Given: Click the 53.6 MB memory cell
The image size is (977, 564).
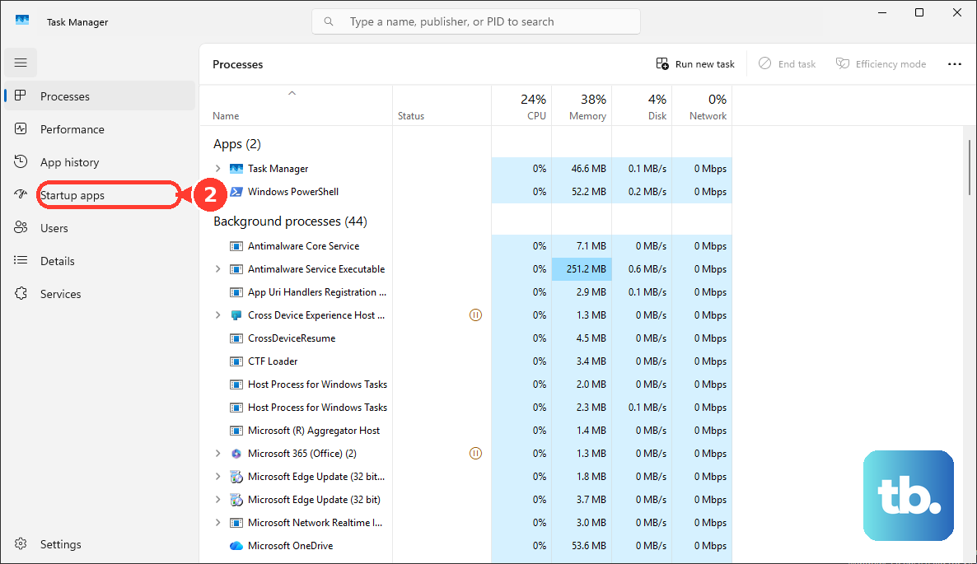Looking at the screenshot, I should click(x=582, y=546).
